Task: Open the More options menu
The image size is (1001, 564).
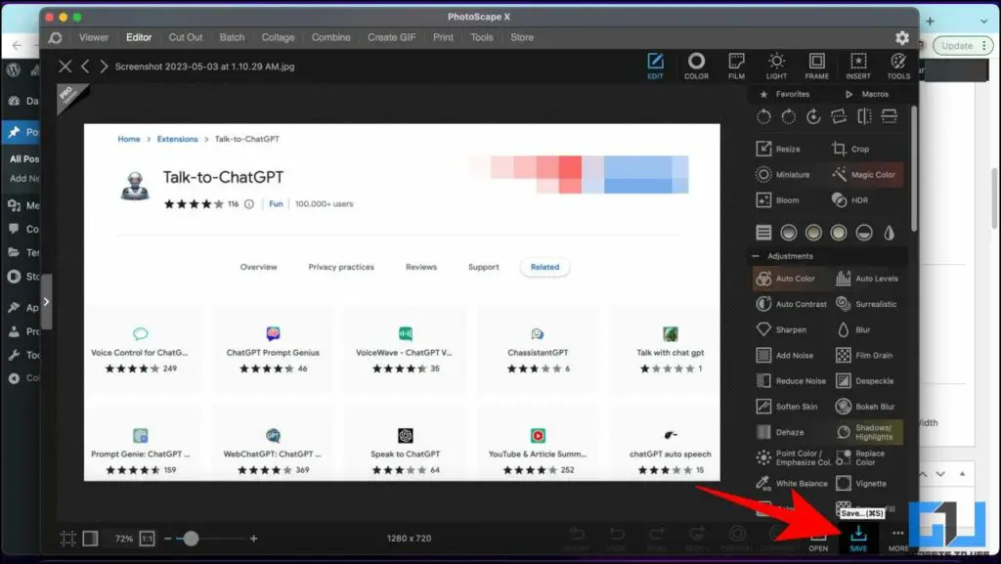Action: pyautogui.click(x=898, y=539)
